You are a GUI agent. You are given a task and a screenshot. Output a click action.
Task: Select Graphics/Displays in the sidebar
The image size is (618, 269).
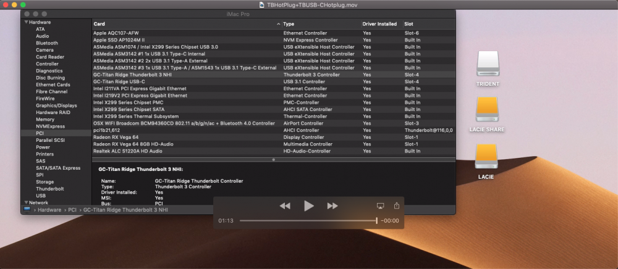pos(56,106)
